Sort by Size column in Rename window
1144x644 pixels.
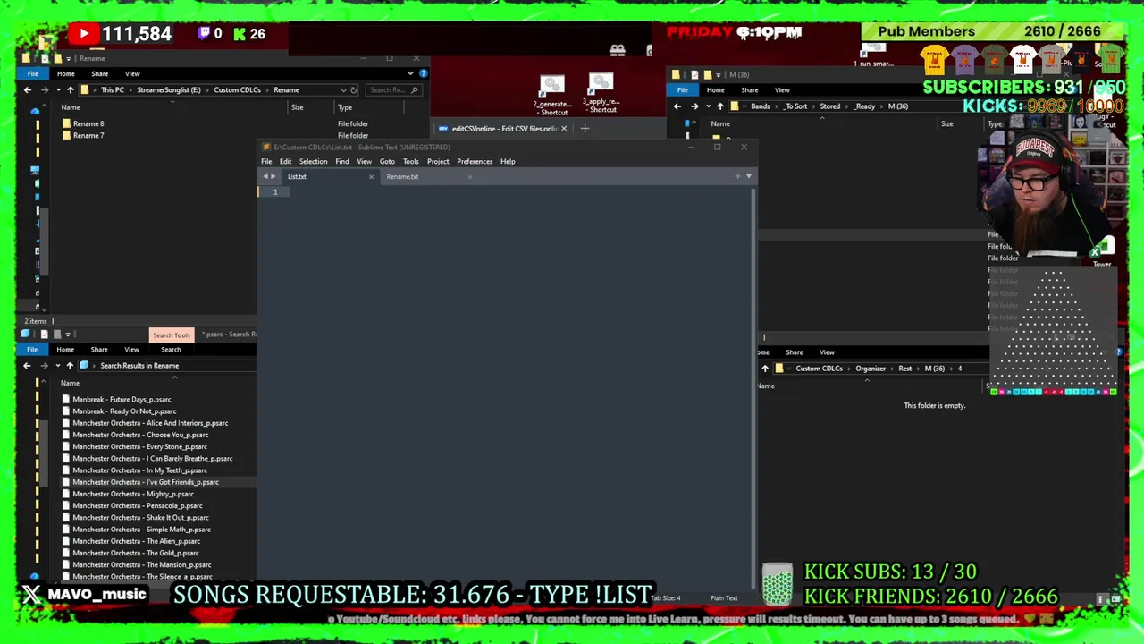click(x=297, y=107)
